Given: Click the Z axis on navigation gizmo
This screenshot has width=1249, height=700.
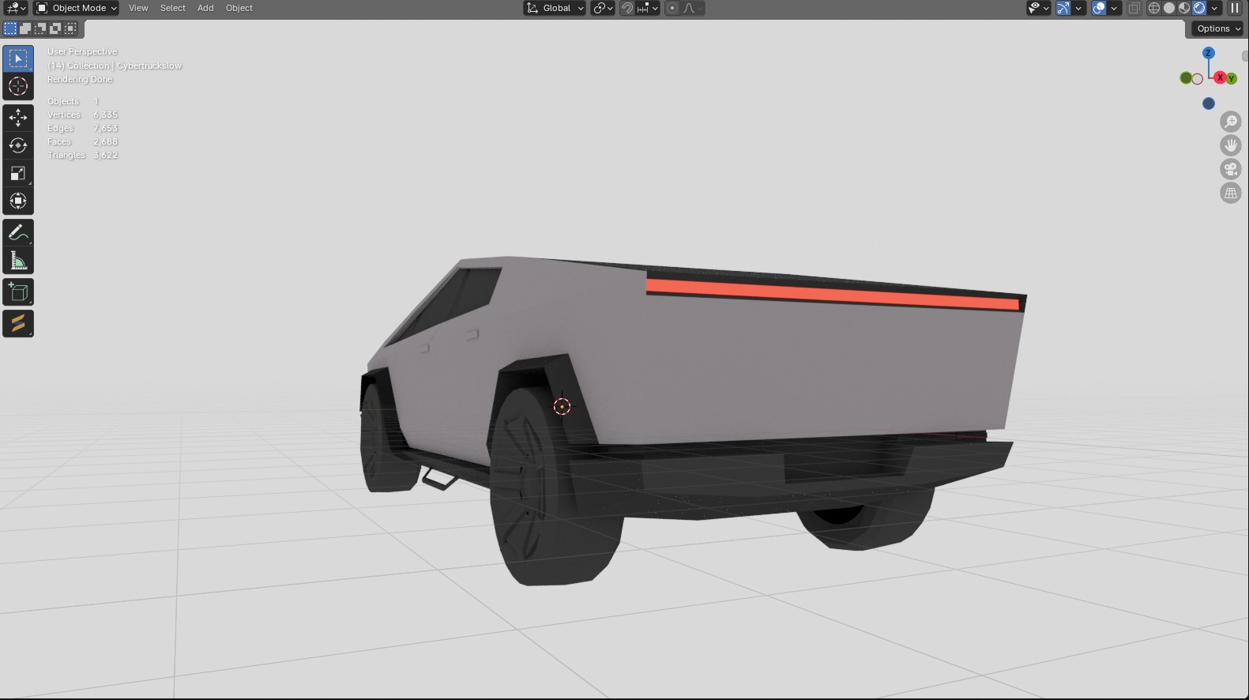Looking at the screenshot, I should pyautogui.click(x=1208, y=53).
